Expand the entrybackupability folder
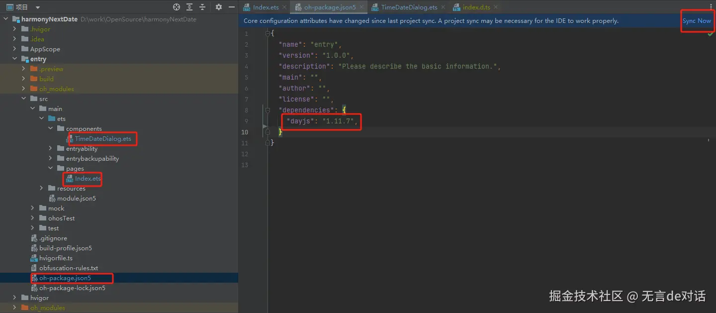This screenshot has height=313, width=716. (x=51, y=158)
